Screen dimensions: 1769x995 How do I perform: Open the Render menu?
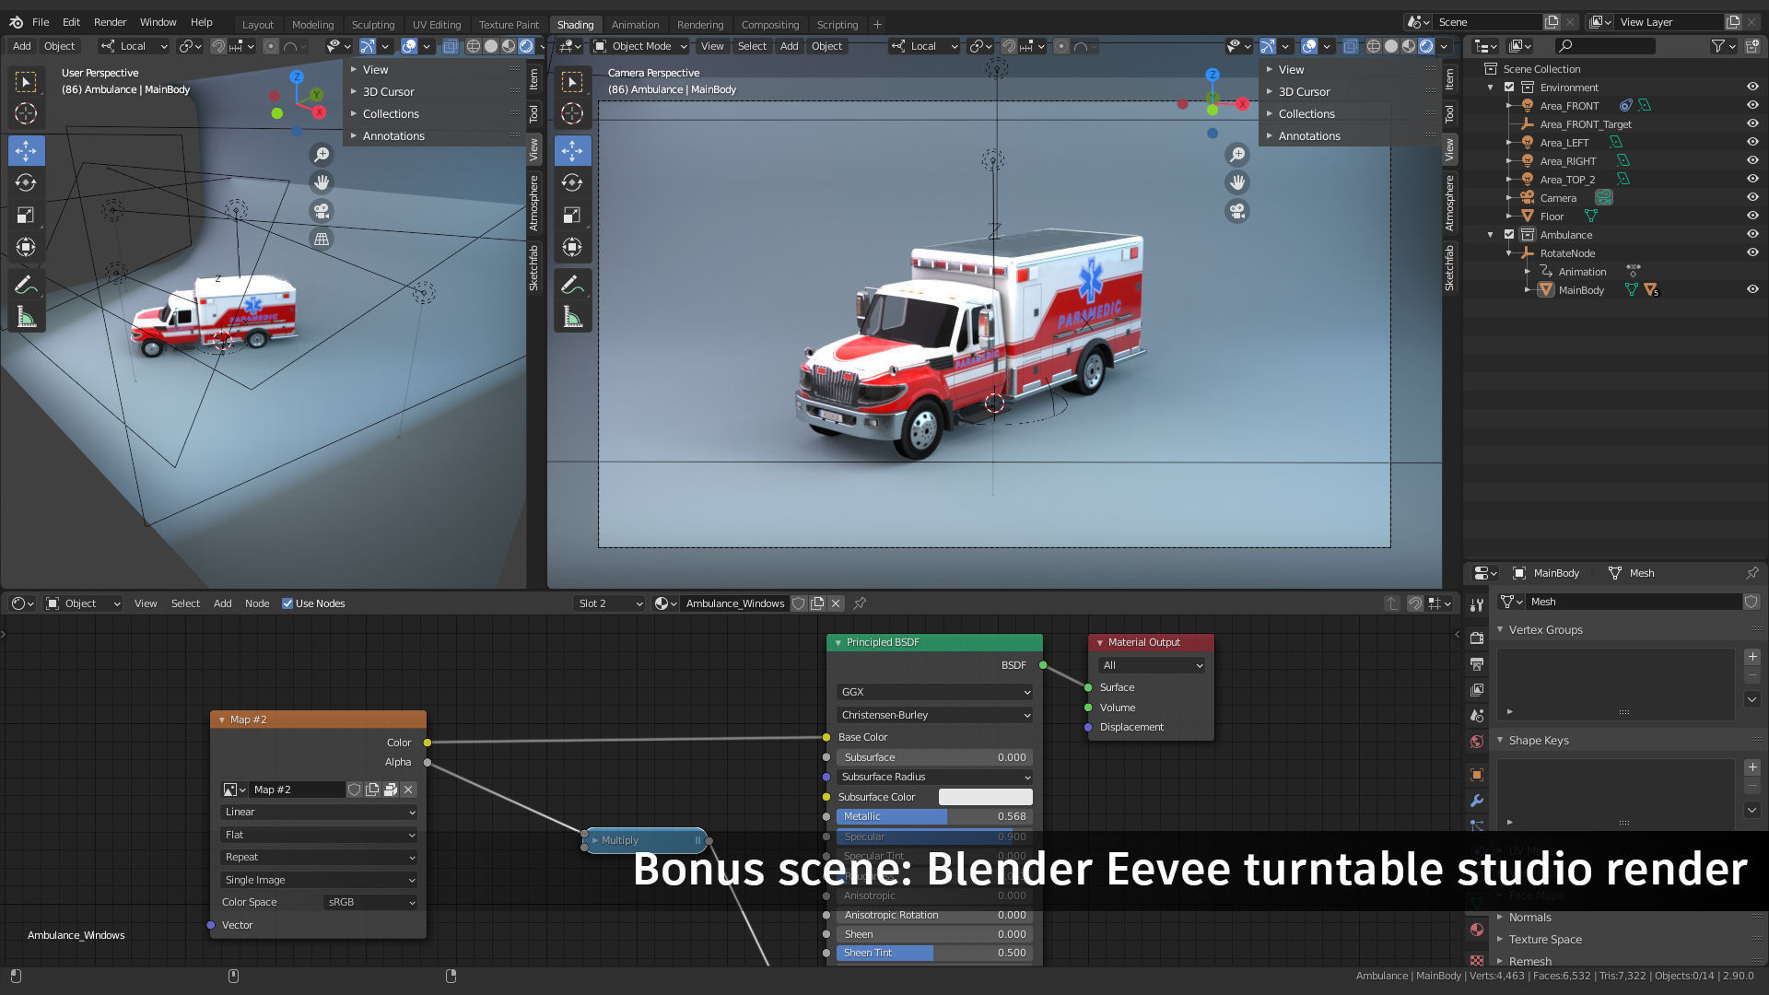pos(110,22)
